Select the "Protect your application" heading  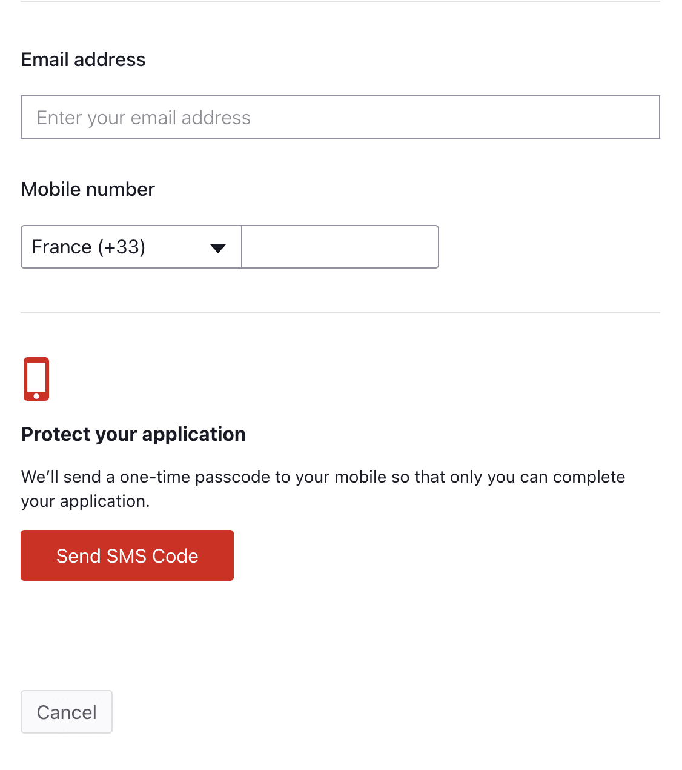(x=133, y=434)
